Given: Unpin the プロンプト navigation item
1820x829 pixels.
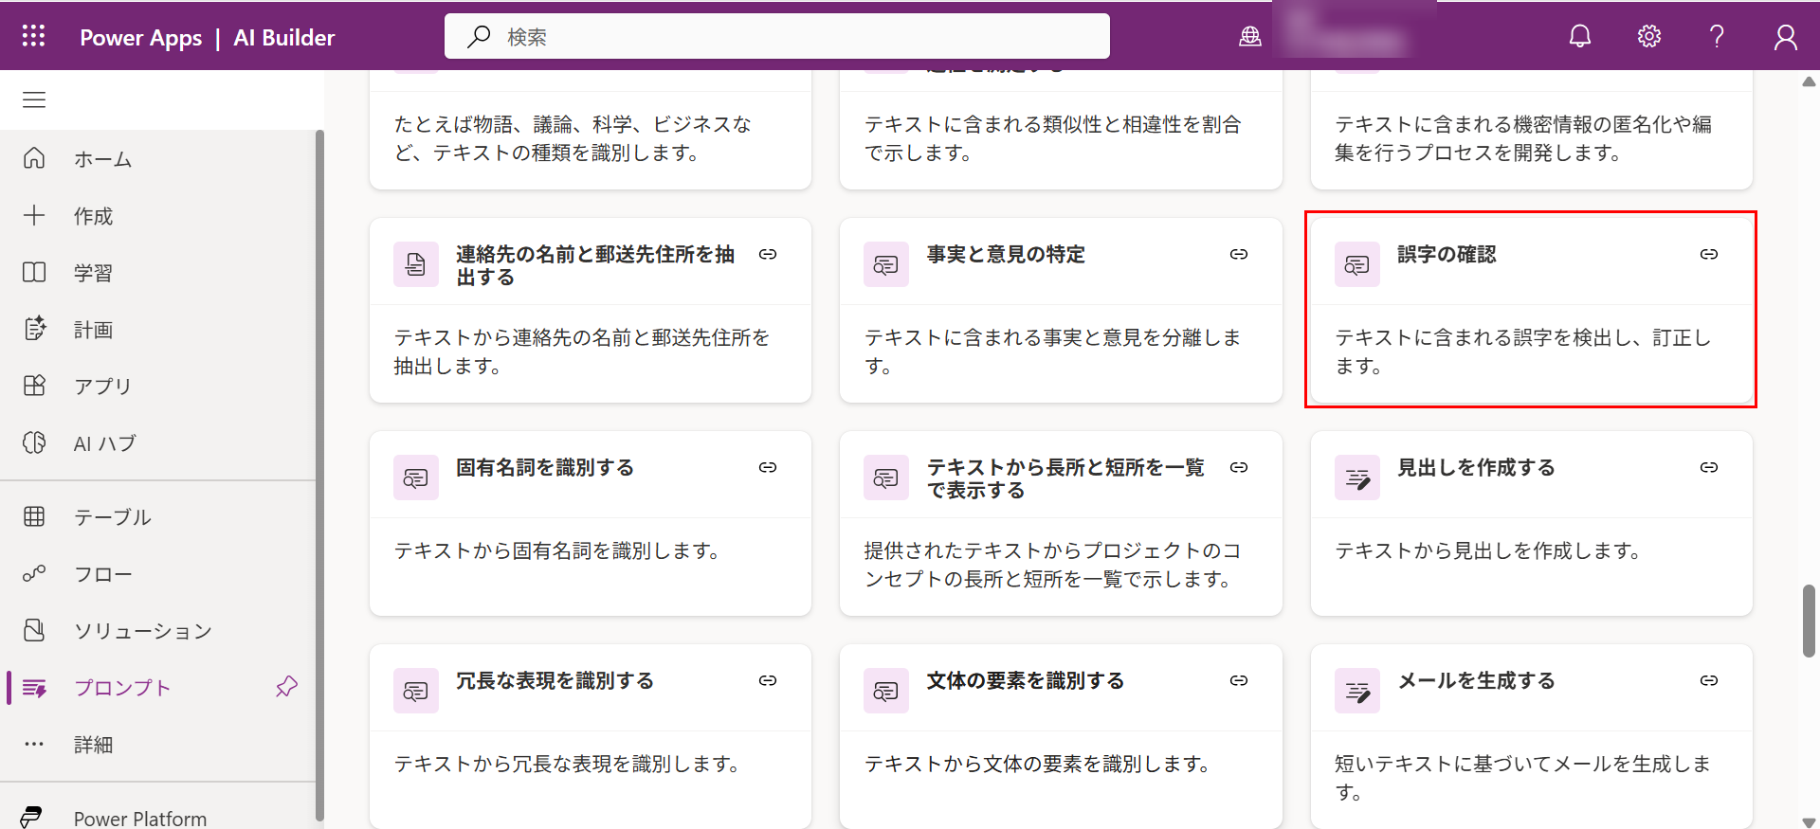Looking at the screenshot, I should pos(286,687).
